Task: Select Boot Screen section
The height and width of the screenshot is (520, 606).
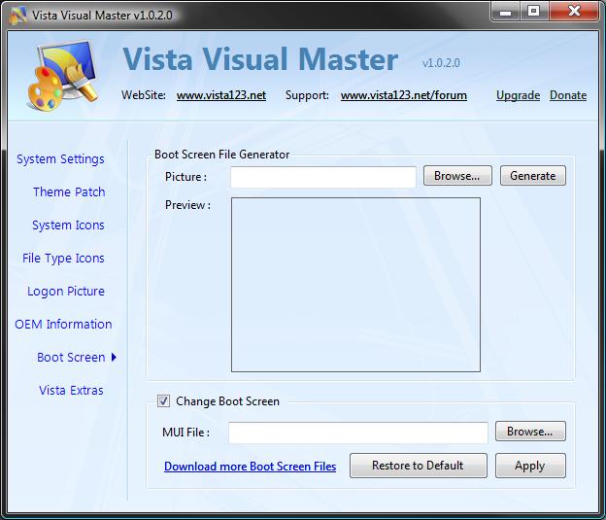Action: tap(71, 357)
